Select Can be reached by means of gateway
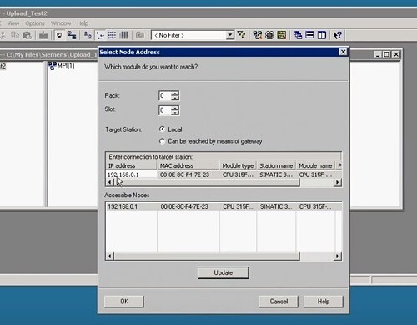The width and height of the screenshot is (417, 325). coord(162,141)
